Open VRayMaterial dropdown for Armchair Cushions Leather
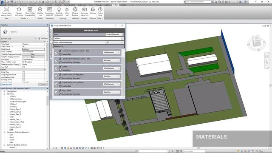This screenshot has height=153, width=272. coord(111,52)
